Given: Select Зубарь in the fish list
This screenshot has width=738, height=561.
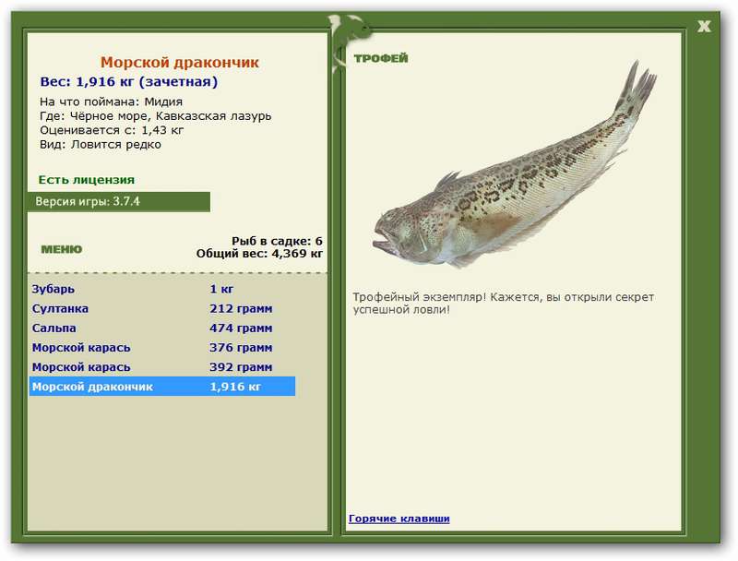Looking at the screenshot, I should 162,289.
